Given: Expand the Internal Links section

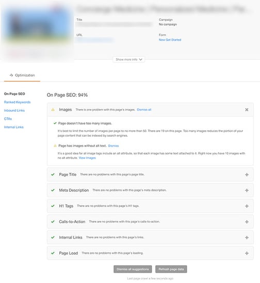Looking at the screenshot, I should click(247, 237).
